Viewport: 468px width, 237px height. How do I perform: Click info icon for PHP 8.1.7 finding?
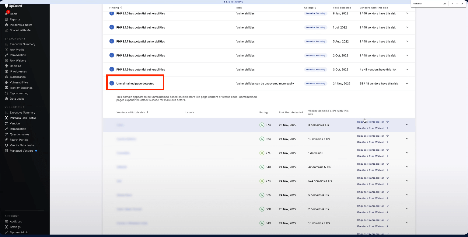tap(112, 41)
